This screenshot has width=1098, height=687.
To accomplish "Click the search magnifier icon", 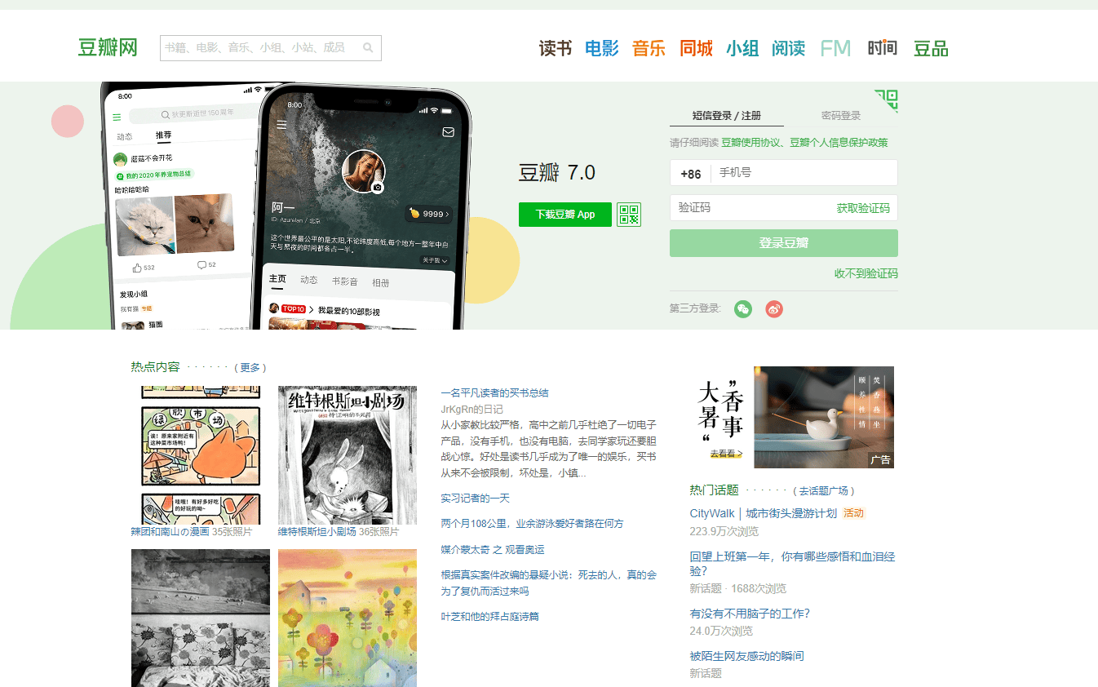I will (x=368, y=48).
